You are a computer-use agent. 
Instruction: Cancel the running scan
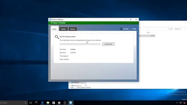(108, 44)
